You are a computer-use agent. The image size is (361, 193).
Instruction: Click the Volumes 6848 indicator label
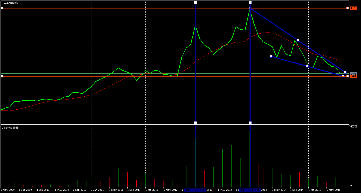[10, 128]
